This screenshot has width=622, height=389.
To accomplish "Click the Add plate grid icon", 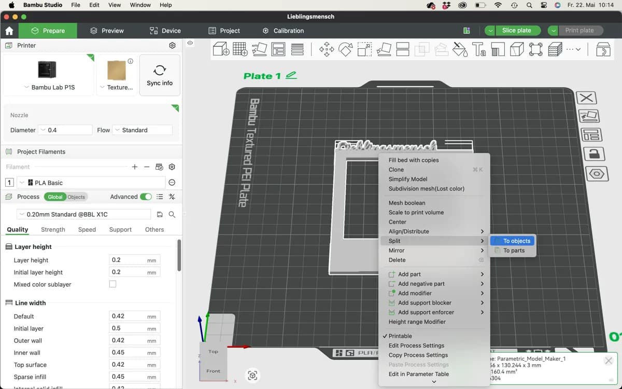I will click(x=240, y=49).
